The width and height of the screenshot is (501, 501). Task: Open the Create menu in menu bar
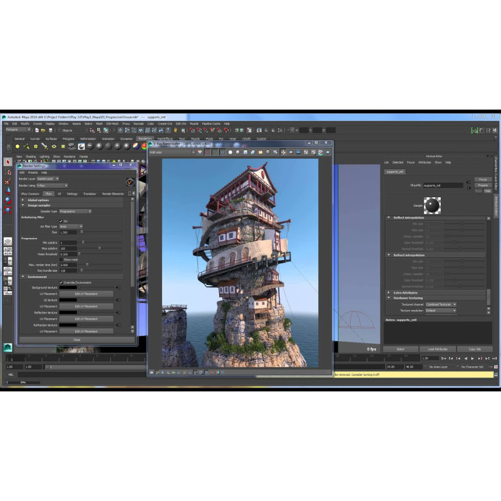pyautogui.click(x=38, y=124)
